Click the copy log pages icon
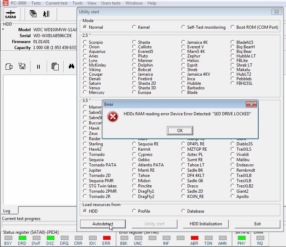This screenshot has height=247, width=286. (55, 67)
